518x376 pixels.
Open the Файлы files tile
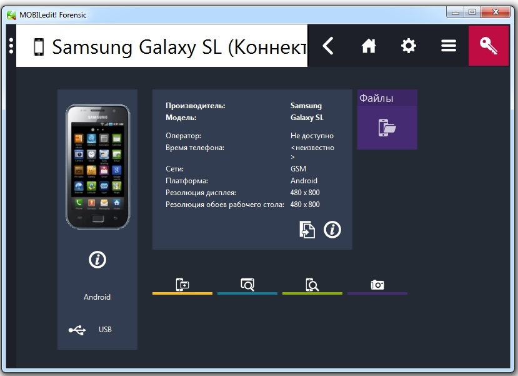pyautogui.click(x=387, y=119)
